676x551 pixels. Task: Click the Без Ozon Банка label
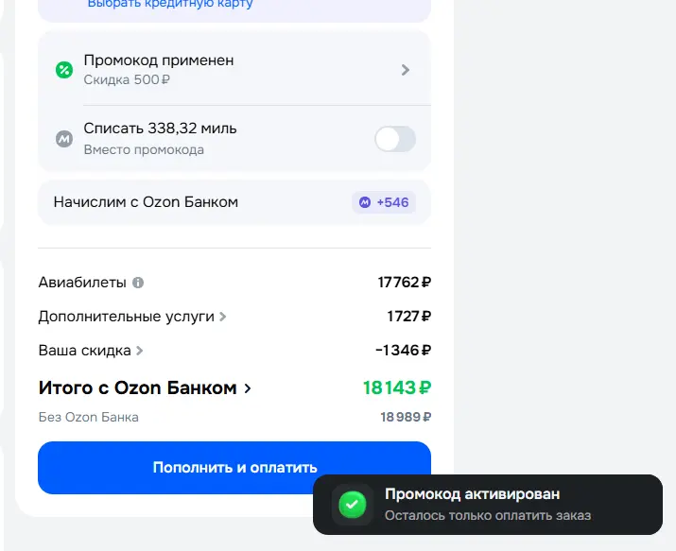(88, 417)
